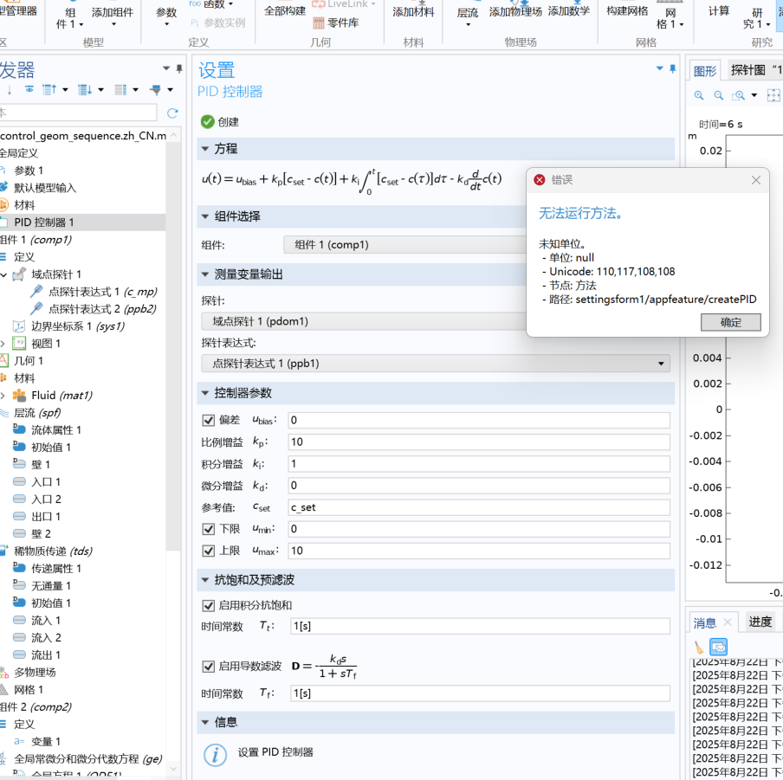The height and width of the screenshot is (780, 783).
Task: Switch to the 探针图 tab
Action: click(748, 70)
